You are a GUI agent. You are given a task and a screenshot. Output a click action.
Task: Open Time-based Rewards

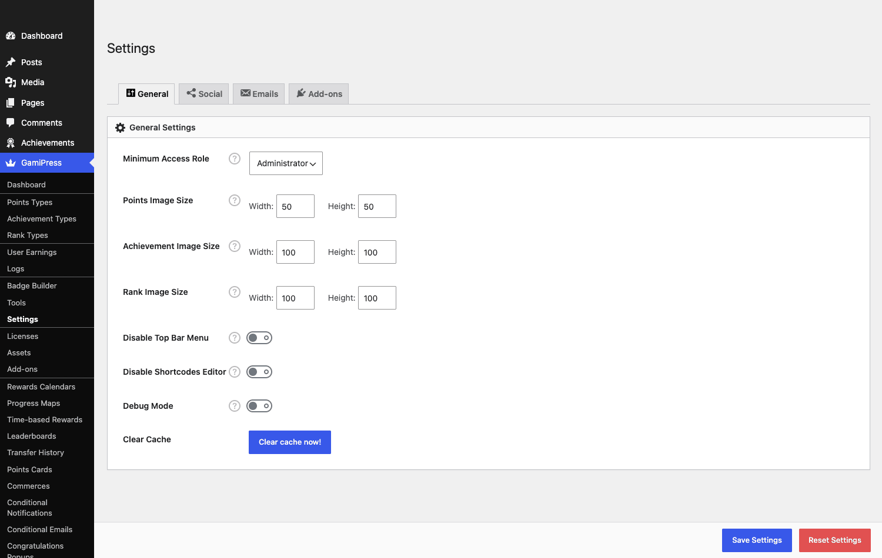[47, 419]
